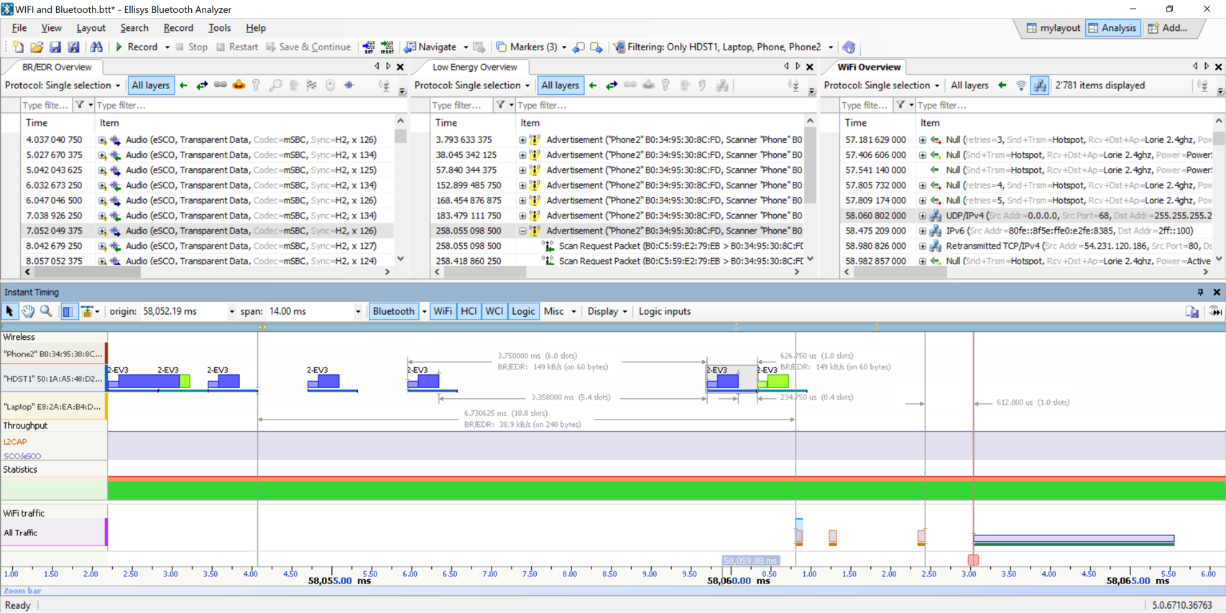The width and height of the screenshot is (1226, 613).
Task: Open the span value dropdown
Action: (x=358, y=312)
